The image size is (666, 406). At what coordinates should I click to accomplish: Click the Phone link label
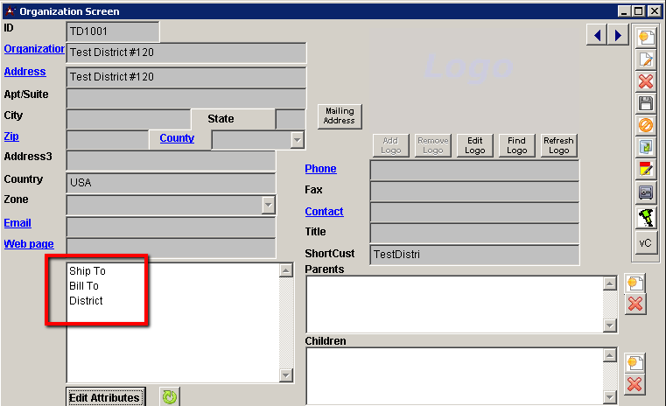click(320, 169)
